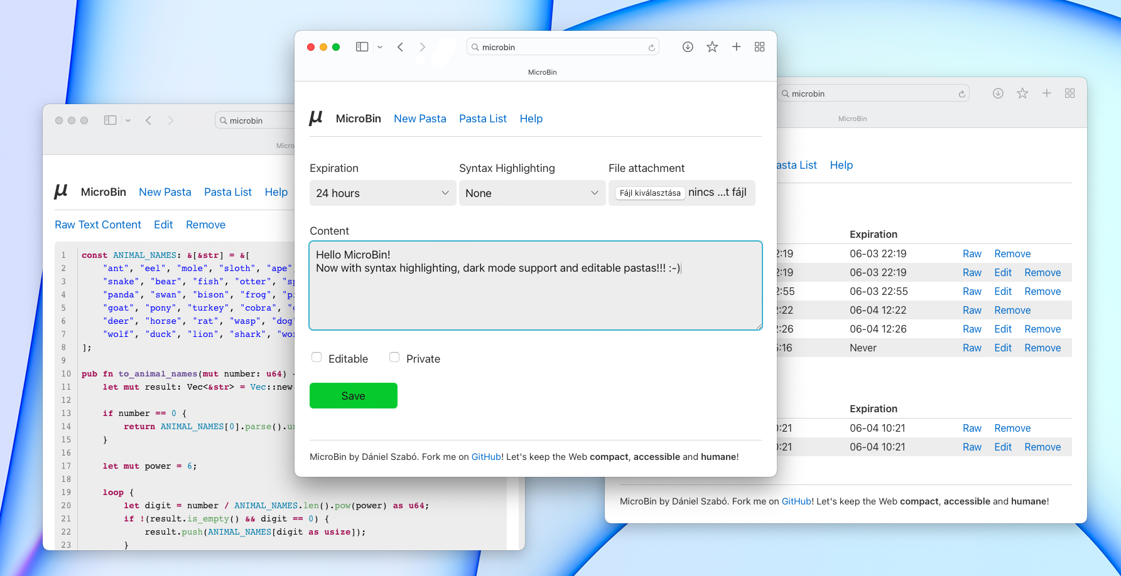The image size is (1121, 576).
Task: Click Remove for the 06-04 12:22 row
Action: (x=1012, y=310)
